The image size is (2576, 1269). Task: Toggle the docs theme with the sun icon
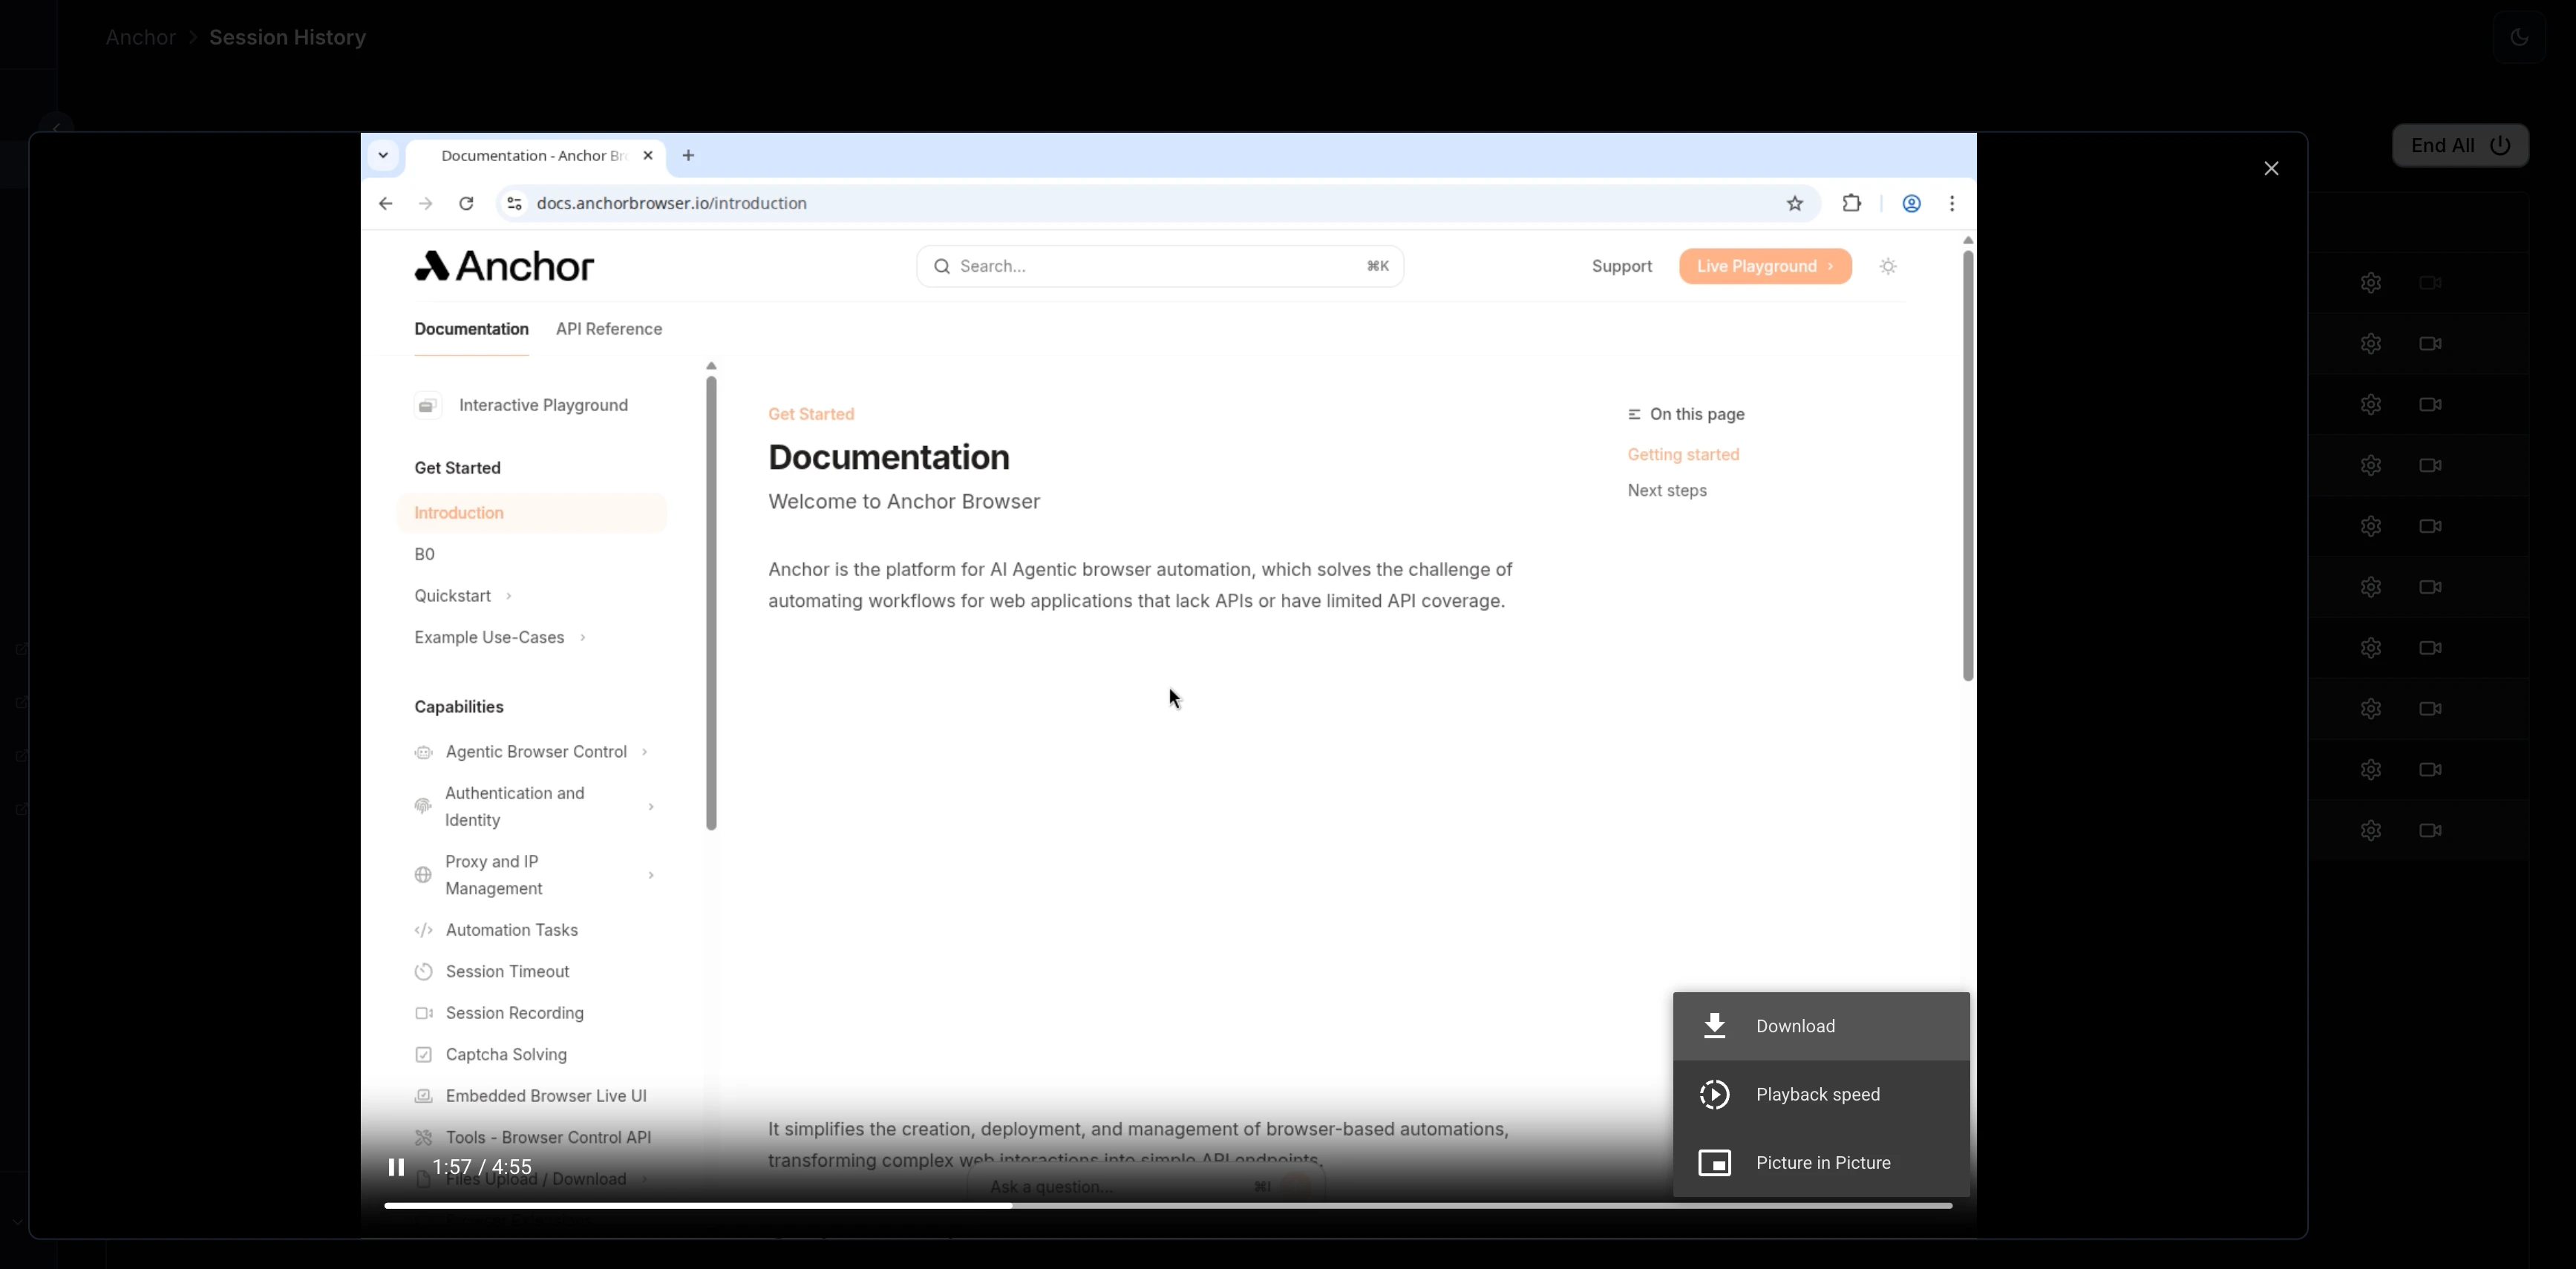[x=1887, y=266]
